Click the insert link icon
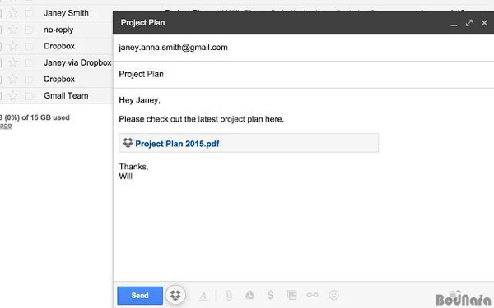 [x=313, y=295]
